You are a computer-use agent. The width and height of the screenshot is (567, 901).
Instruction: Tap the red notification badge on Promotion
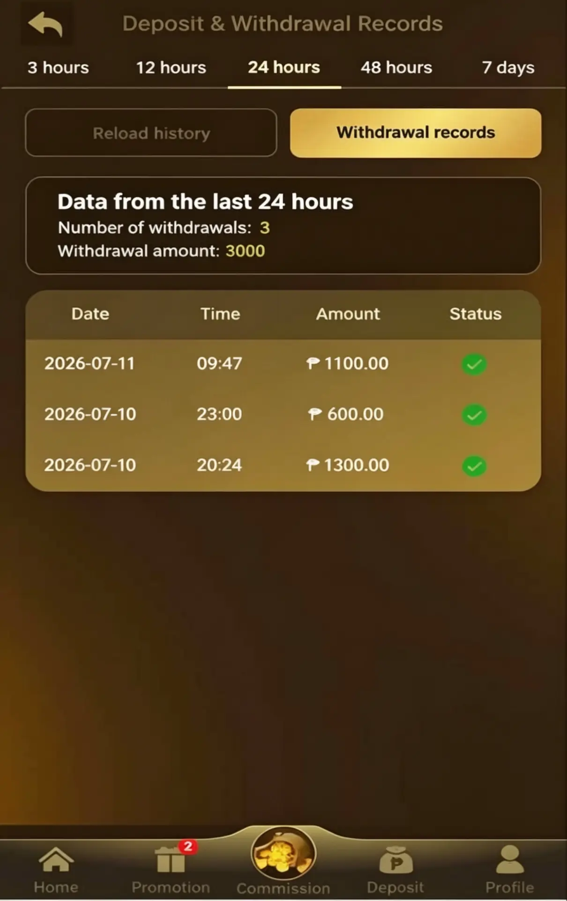click(x=188, y=847)
